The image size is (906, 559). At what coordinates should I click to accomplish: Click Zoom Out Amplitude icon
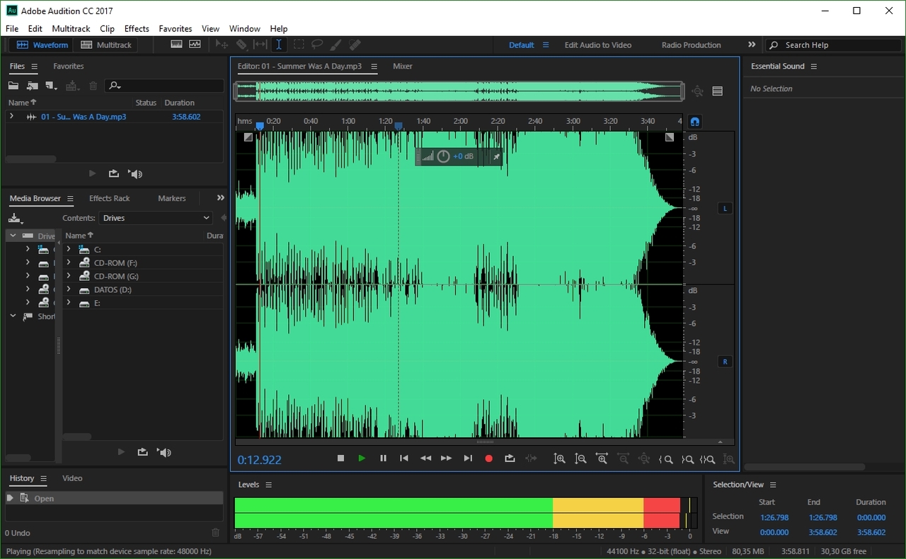580,459
